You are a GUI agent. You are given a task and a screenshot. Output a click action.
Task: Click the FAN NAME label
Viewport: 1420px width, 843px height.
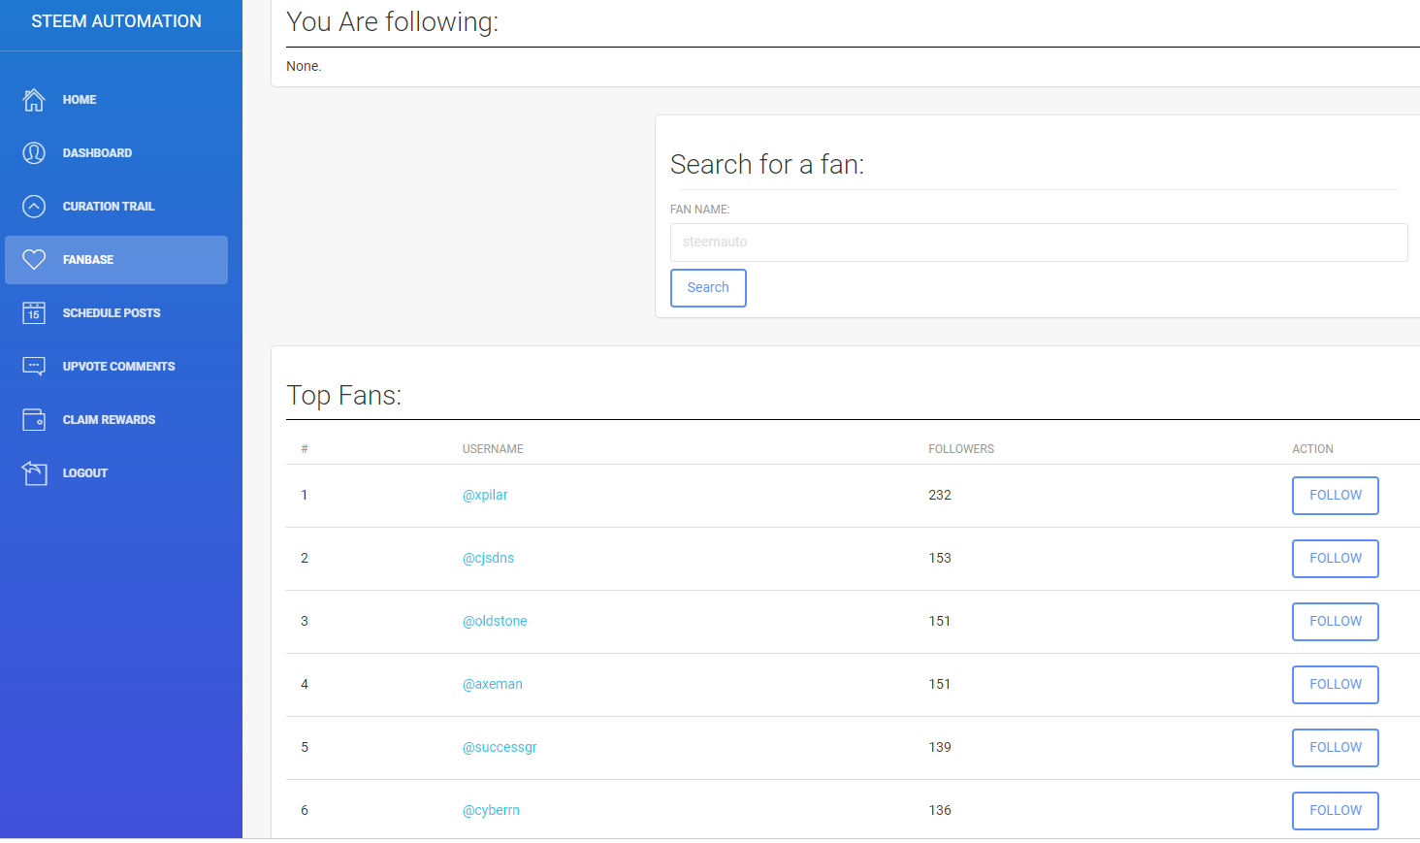click(699, 210)
